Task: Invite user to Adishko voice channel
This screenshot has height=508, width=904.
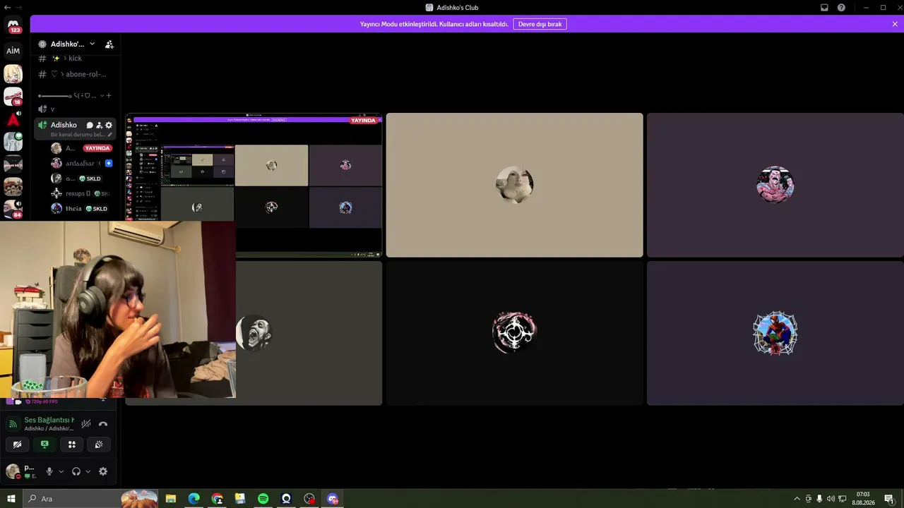Action: [100, 125]
